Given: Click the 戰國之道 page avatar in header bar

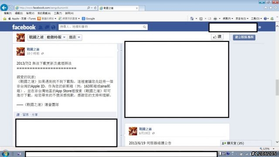Looking at the screenshot, I should [20, 38].
